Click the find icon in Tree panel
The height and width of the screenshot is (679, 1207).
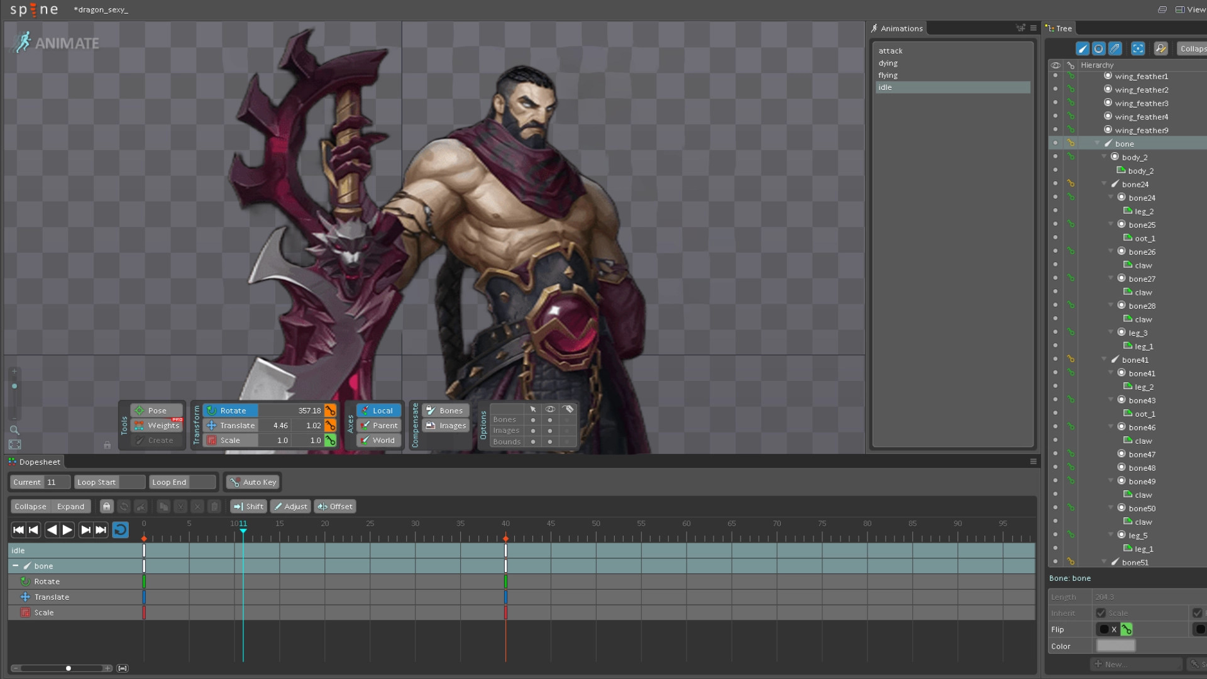[1161, 48]
